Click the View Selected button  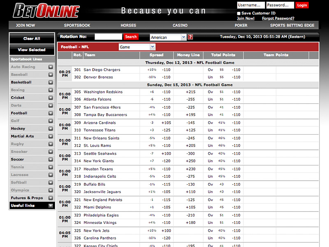[32, 50]
